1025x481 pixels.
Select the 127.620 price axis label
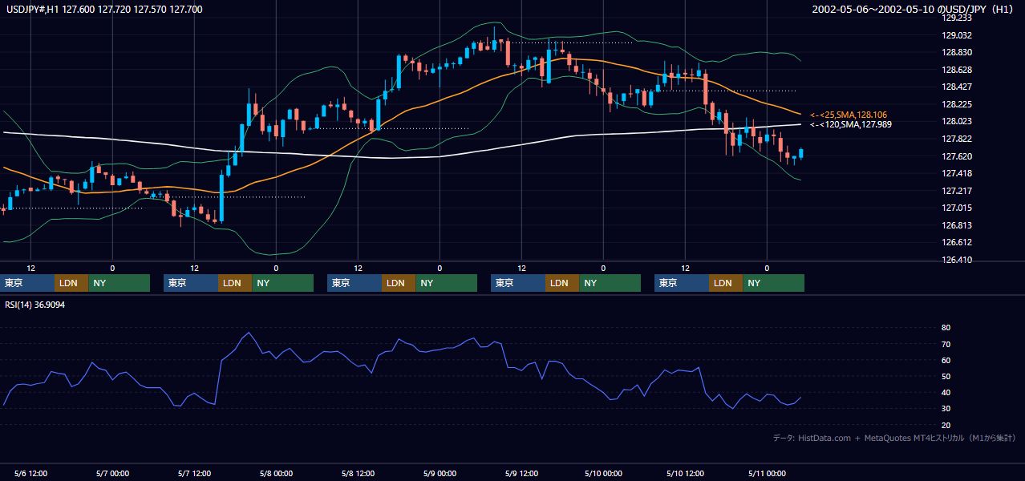pyautogui.click(x=958, y=156)
